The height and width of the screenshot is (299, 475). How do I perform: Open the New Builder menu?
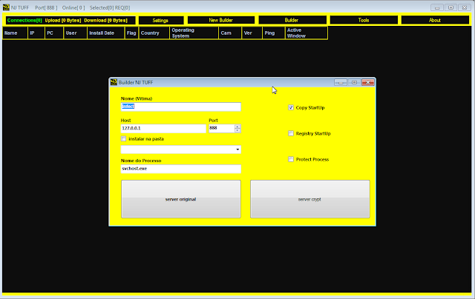(x=221, y=20)
